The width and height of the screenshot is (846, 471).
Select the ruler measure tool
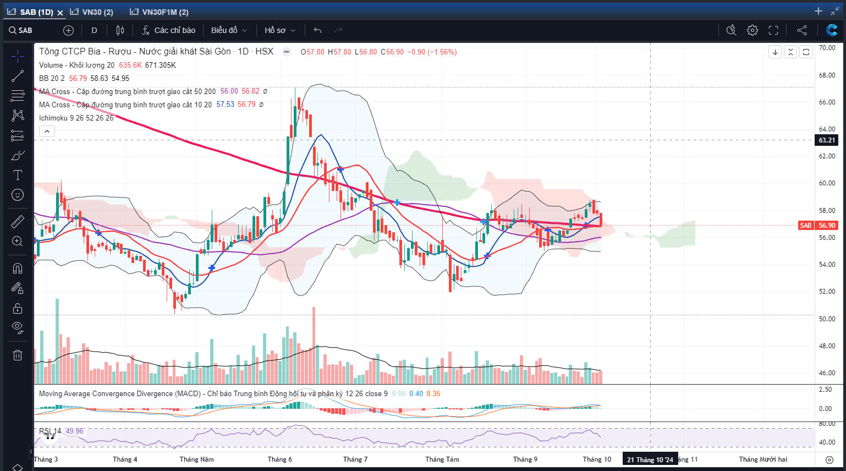pos(18,221)
